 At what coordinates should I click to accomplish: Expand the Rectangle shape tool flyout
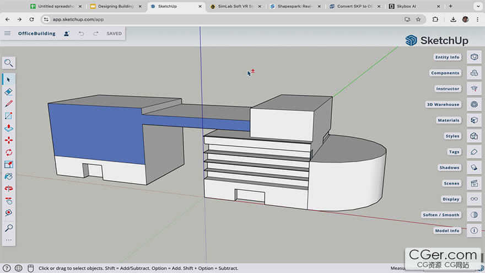pos(8,116)
